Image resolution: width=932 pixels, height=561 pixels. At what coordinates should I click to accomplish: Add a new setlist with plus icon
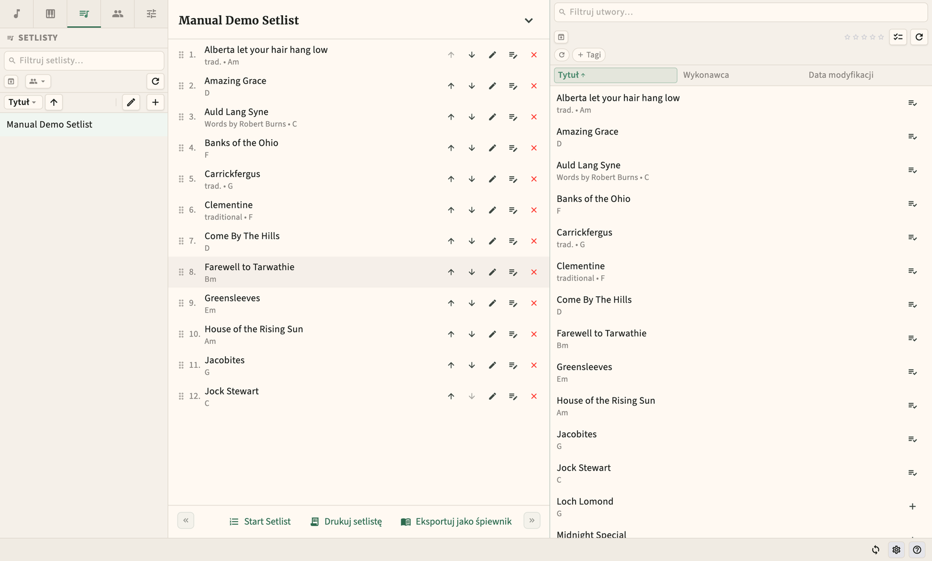point(156,102)
